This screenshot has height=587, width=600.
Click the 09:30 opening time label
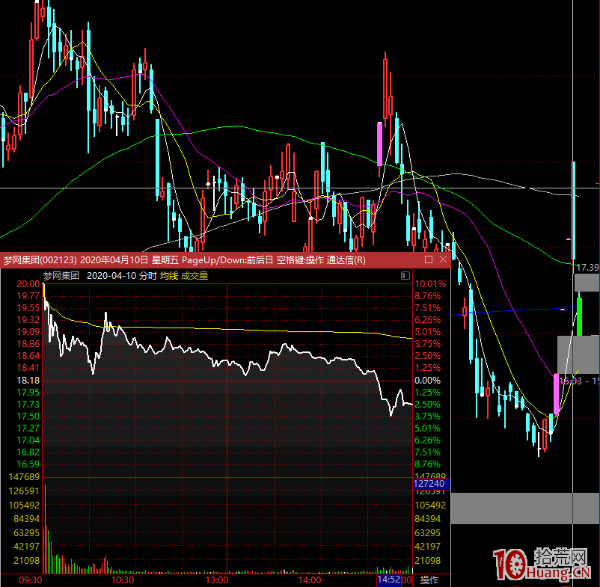(30, 580)
